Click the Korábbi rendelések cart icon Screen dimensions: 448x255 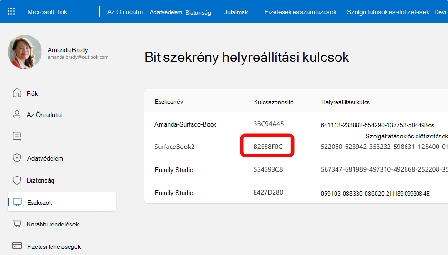[x=17, y=224]
